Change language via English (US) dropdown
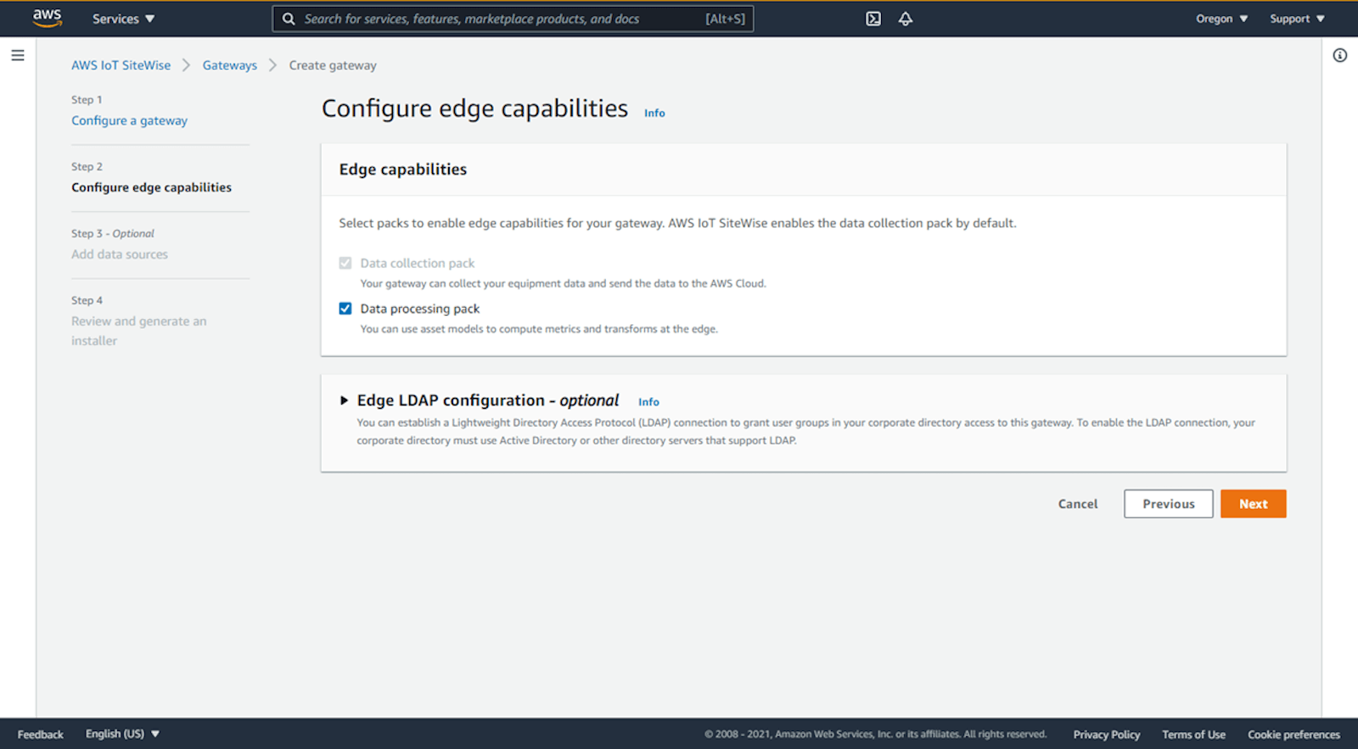 pyautogui.click(x=122, y=734)
